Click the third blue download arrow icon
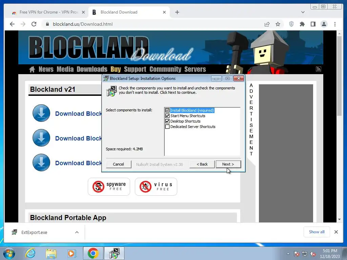 [x=41, y=162]
